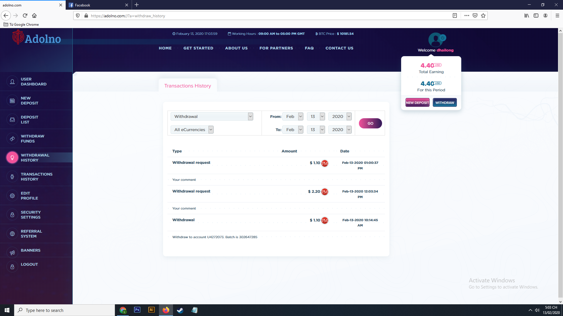Click the Edit Profile gear icon
Image resolution: width=563 pixels, height=316 pixels.
(12, 196)
